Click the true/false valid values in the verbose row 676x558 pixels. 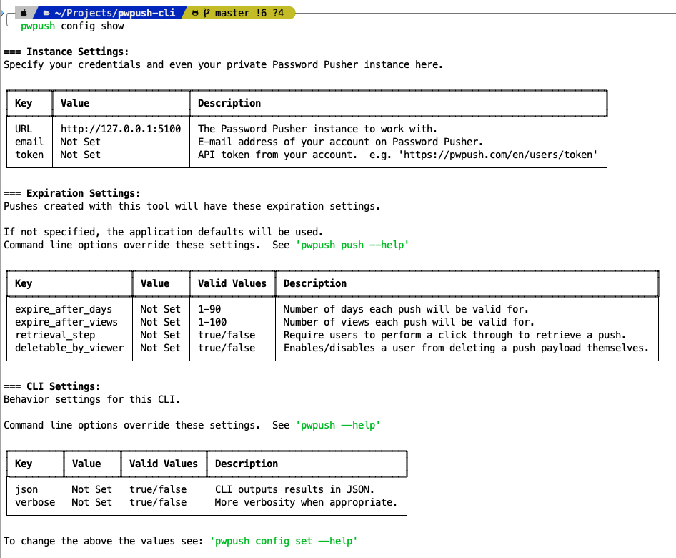point(158,503)
